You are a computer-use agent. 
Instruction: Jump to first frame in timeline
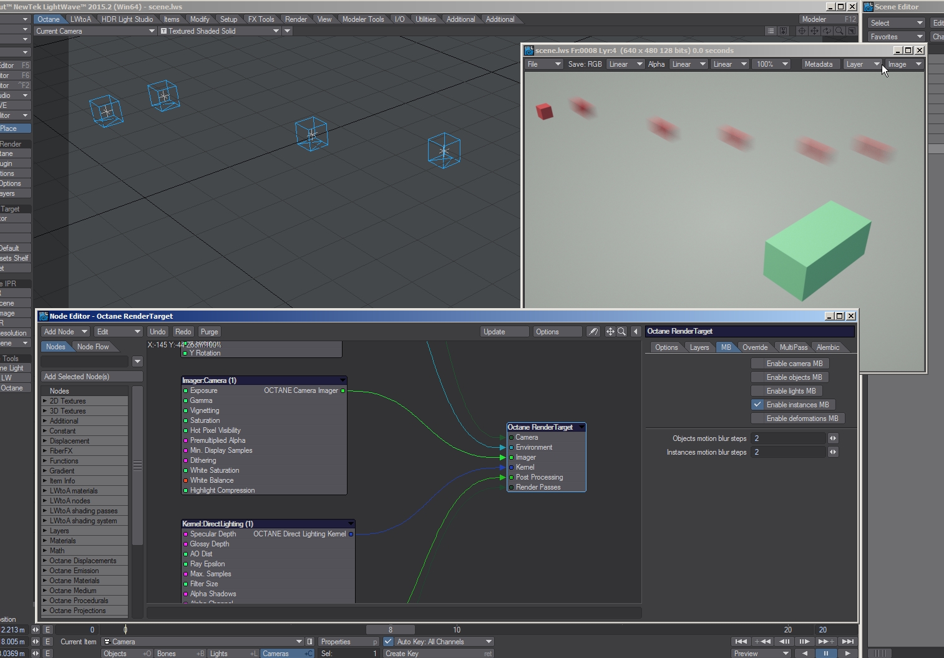pos(741,641)
